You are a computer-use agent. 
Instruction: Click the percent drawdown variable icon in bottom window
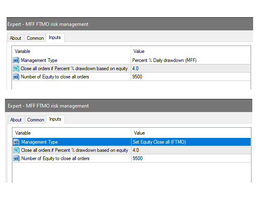(x=16, y=150)
